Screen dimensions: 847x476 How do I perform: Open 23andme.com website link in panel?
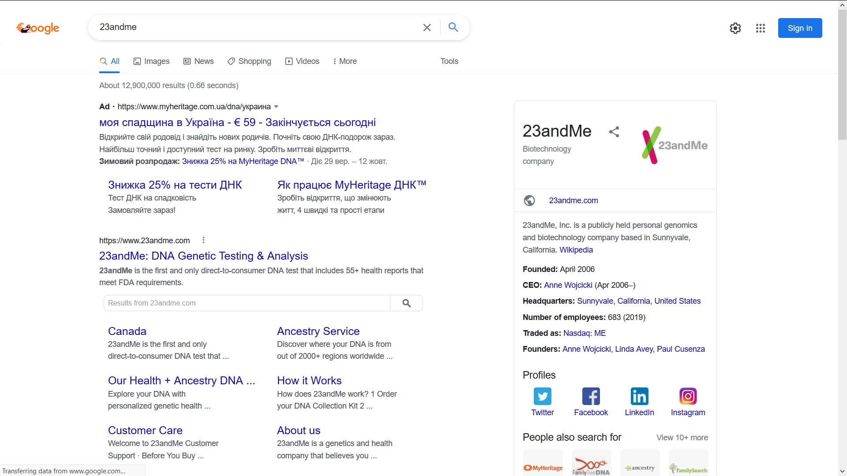click(x=573, y=201)
